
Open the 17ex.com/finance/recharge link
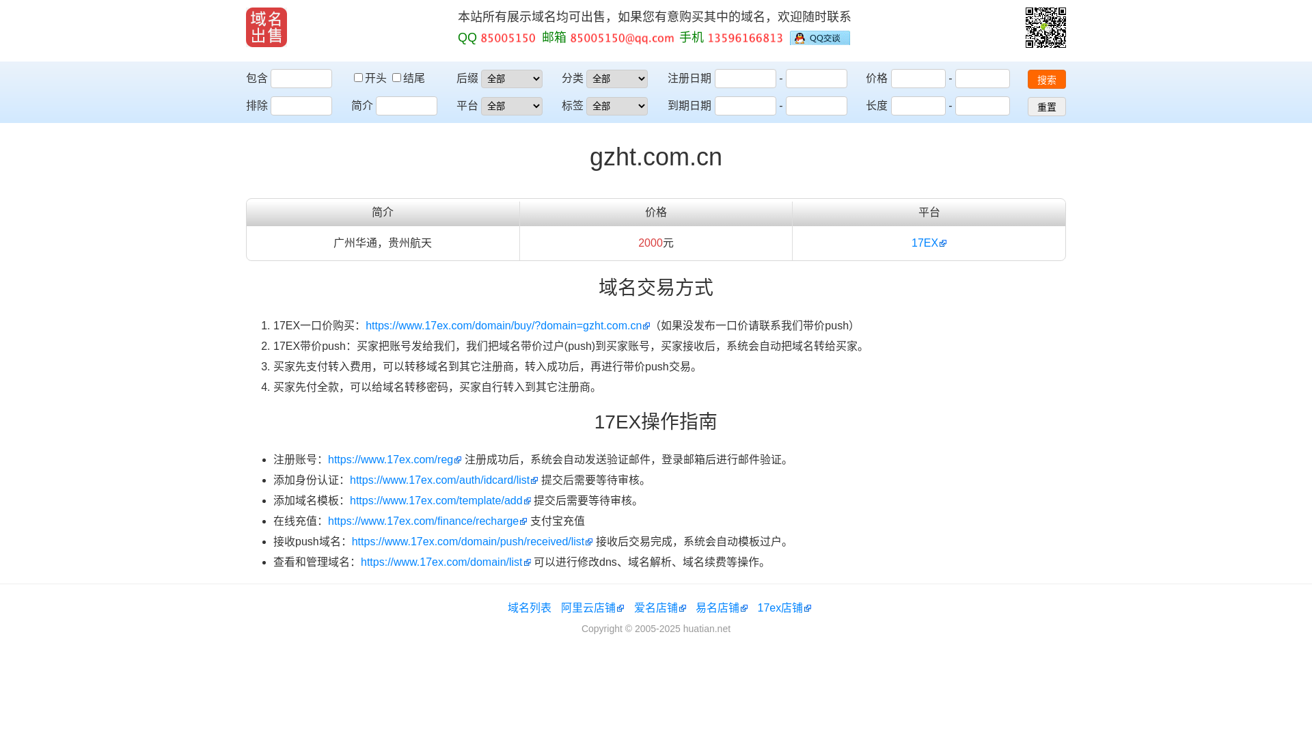pyautogui.click(x=423, y=521)
